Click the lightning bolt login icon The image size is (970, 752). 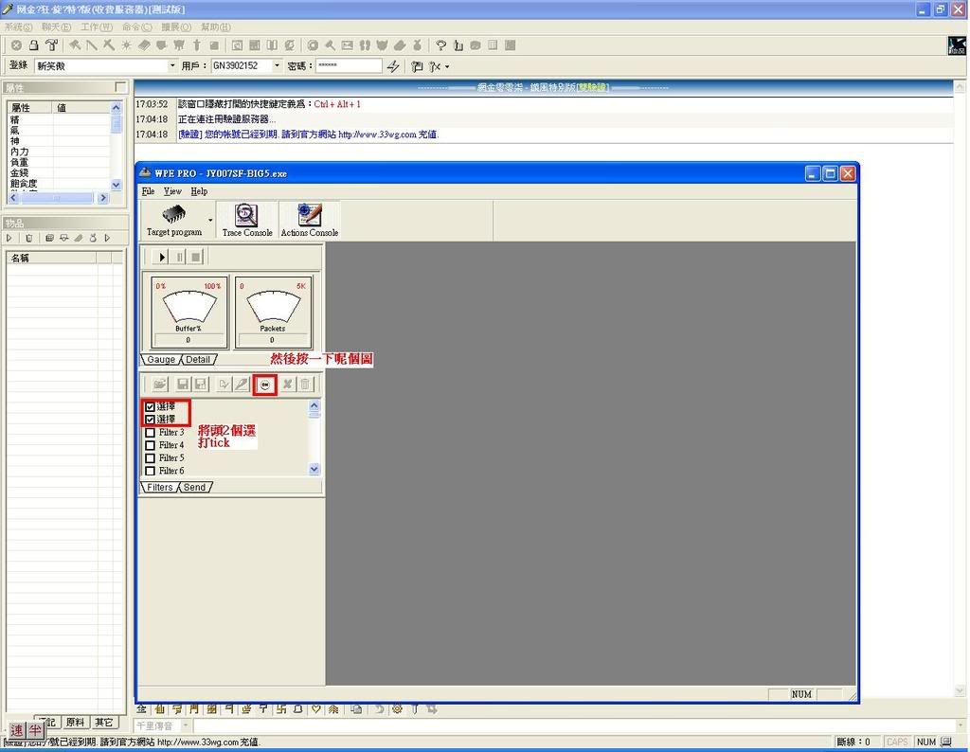click(x=393, y=66)
